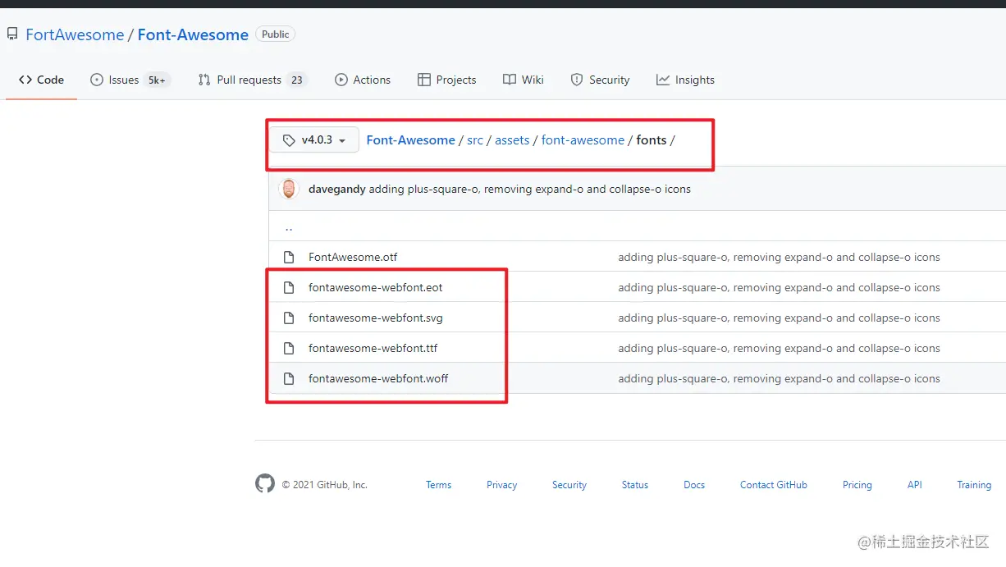The image size is (1006, 567).
Task: Switch to the Actions tab
Action: (x=363, y=80)
